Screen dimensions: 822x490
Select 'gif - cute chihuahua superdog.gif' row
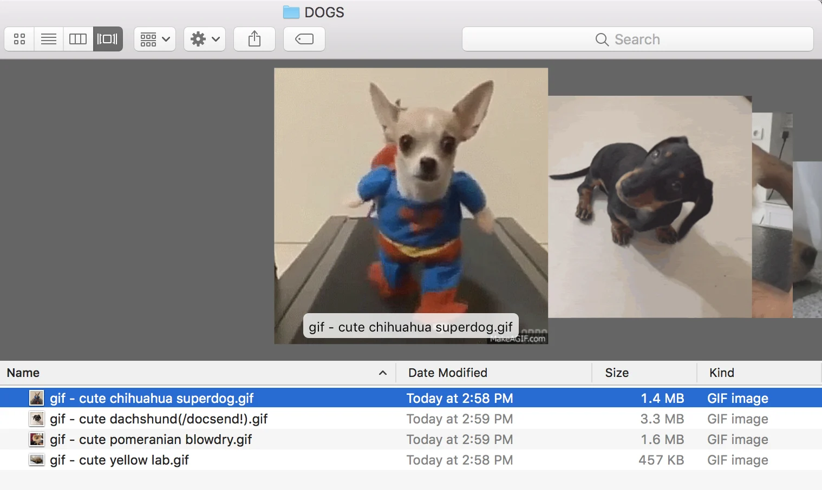411,398
